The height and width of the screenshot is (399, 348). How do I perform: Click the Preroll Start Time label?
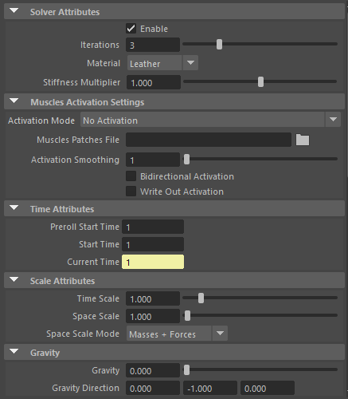coord(84,227)
